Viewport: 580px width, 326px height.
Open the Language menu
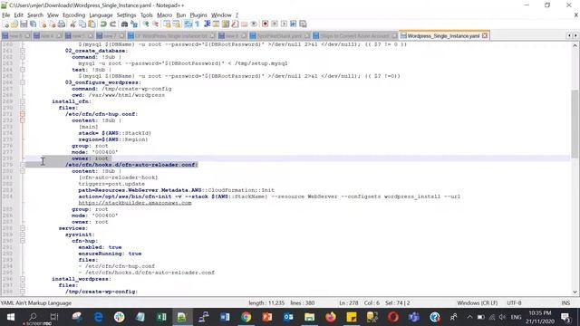click(x=101, y=15)
